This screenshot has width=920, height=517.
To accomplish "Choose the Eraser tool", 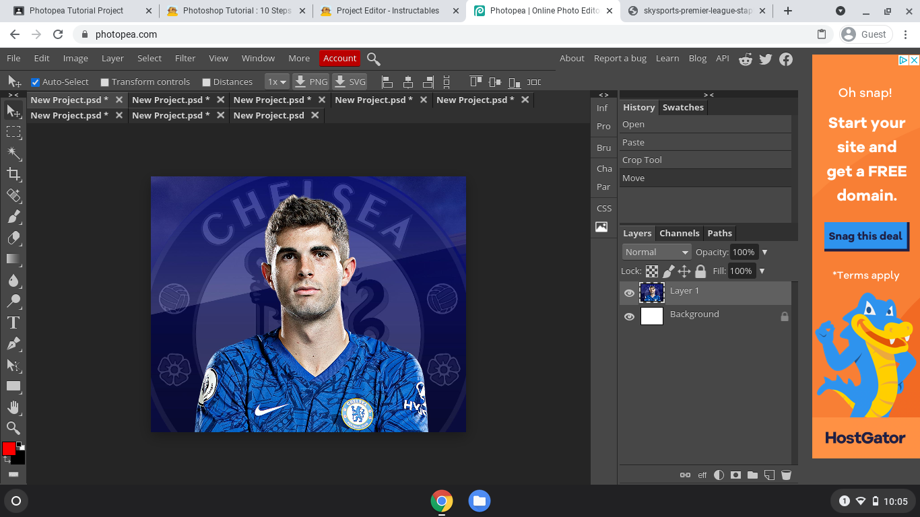I will point(13,238).
